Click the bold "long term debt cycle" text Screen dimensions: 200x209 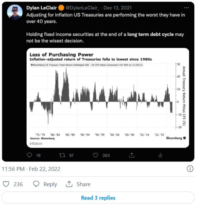click(x=150, y=34)
